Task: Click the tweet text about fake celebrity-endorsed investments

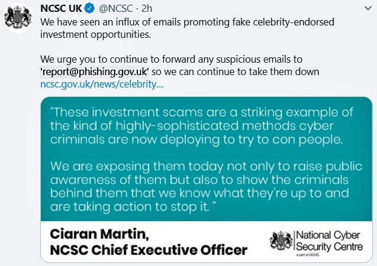Action: [x=187, y=28]
